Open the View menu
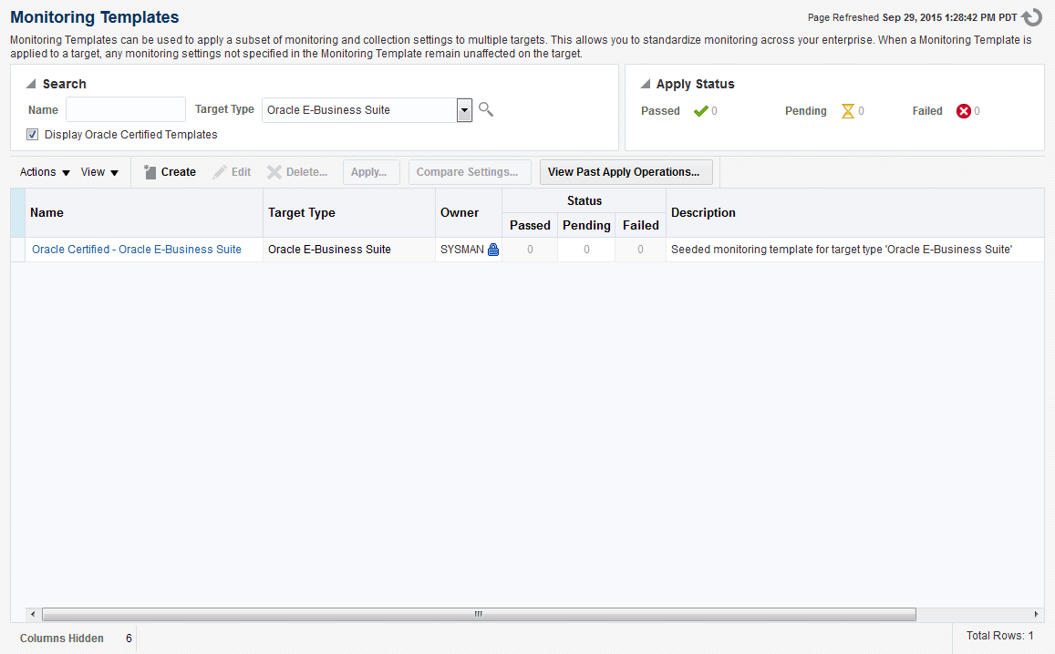This screenshot has width=1055, height=654. coord(99,172)
